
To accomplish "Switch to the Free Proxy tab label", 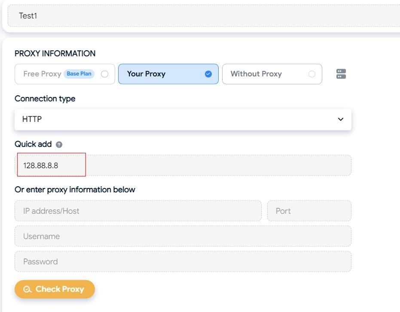I will (x=42, y=74).
